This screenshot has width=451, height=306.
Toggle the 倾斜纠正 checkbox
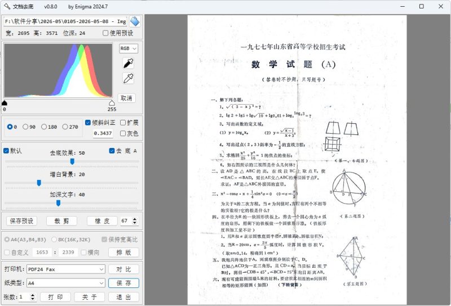[88, 123]
